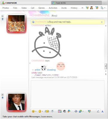The image size is (108, 119).
Task: Click the blue-orange butterfly figure toolbar icon
Action: click(69, 111)
